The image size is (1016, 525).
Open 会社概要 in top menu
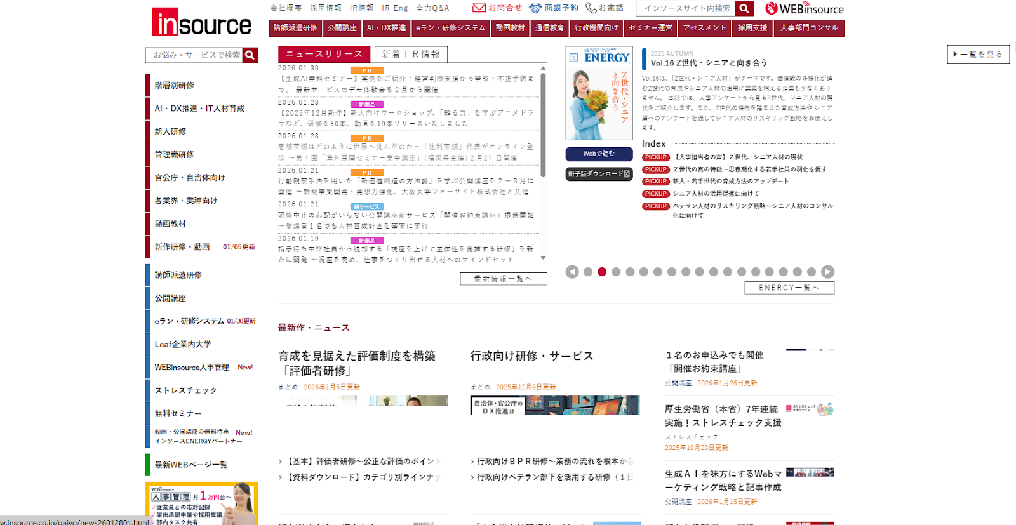pyautogui.click(x=286, y=8)
